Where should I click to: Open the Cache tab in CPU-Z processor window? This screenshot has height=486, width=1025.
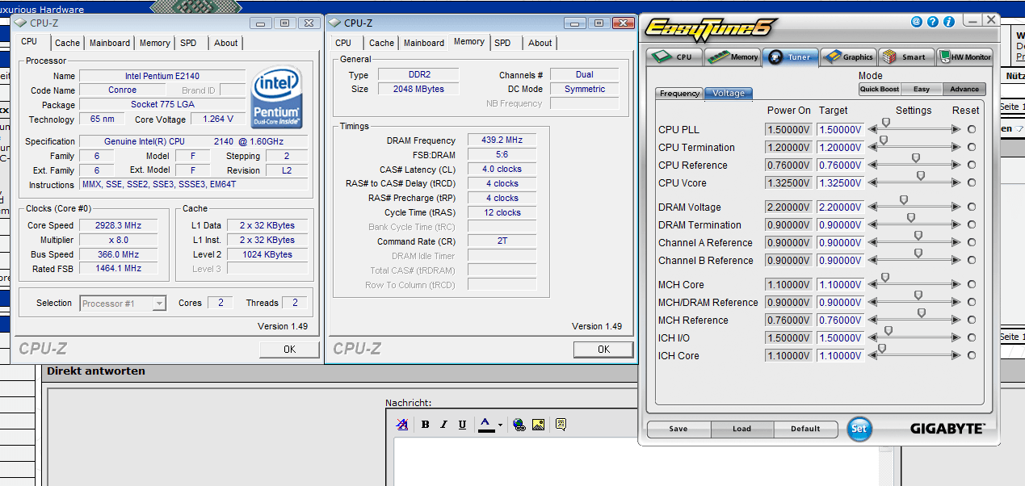coord(68,43)
